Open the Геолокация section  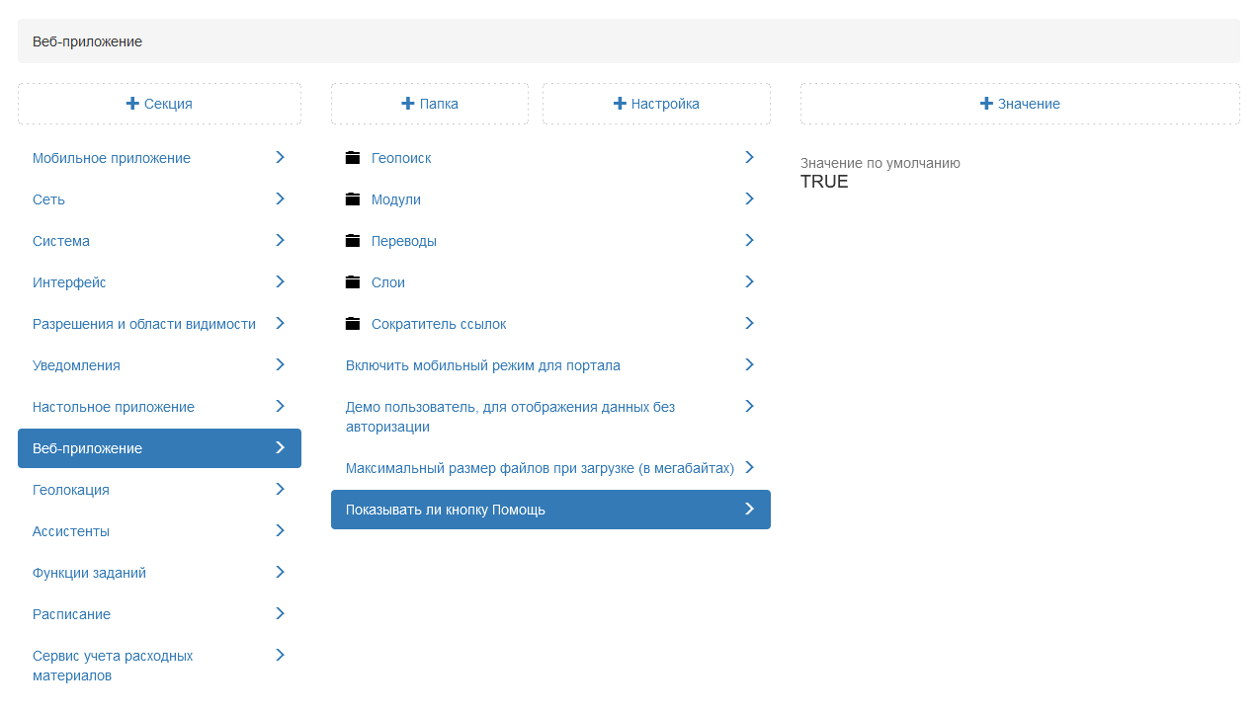click(71, 490)
